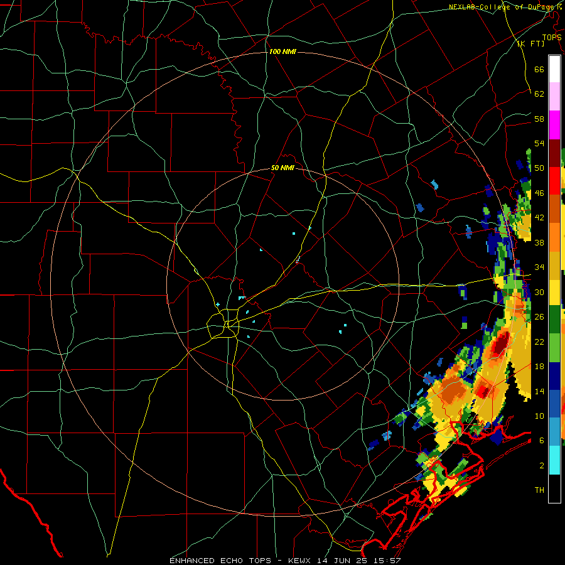565x565 pixels.
Task: Select the '42' legend value
Action: [x=539, y=218]
